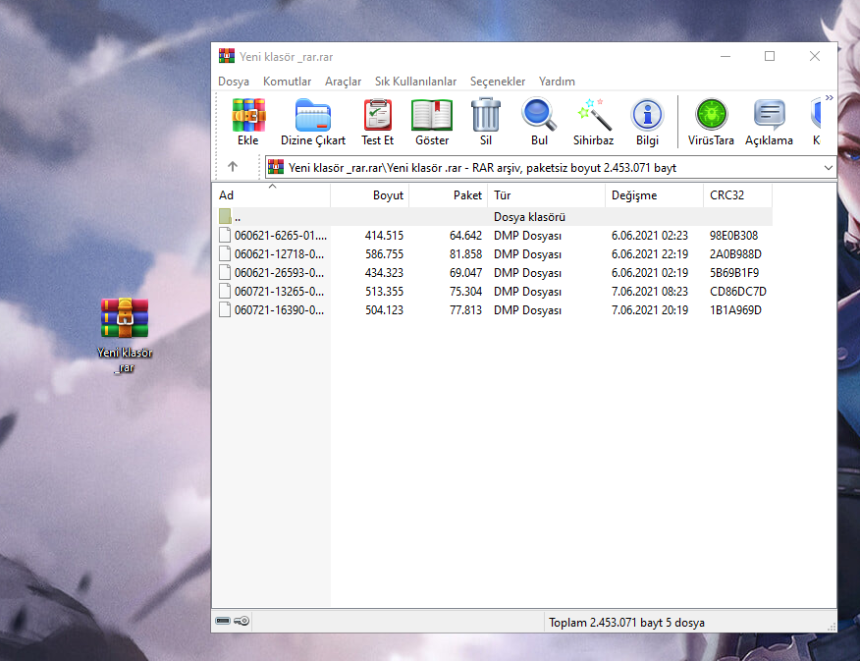Image resolution: width=860 pixels, height=661 pixels.
Task: Open the Dosya menu
Action: pos(234,82)
